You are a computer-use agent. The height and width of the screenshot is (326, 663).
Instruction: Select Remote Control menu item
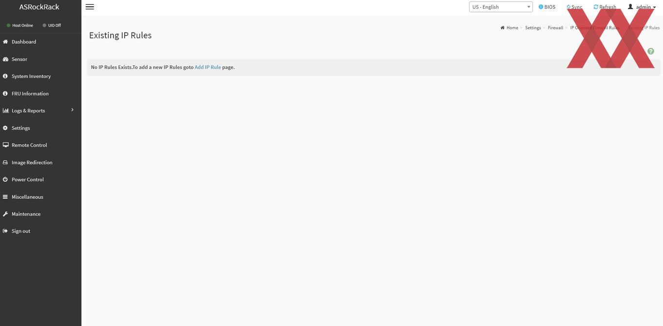point(29,145)
